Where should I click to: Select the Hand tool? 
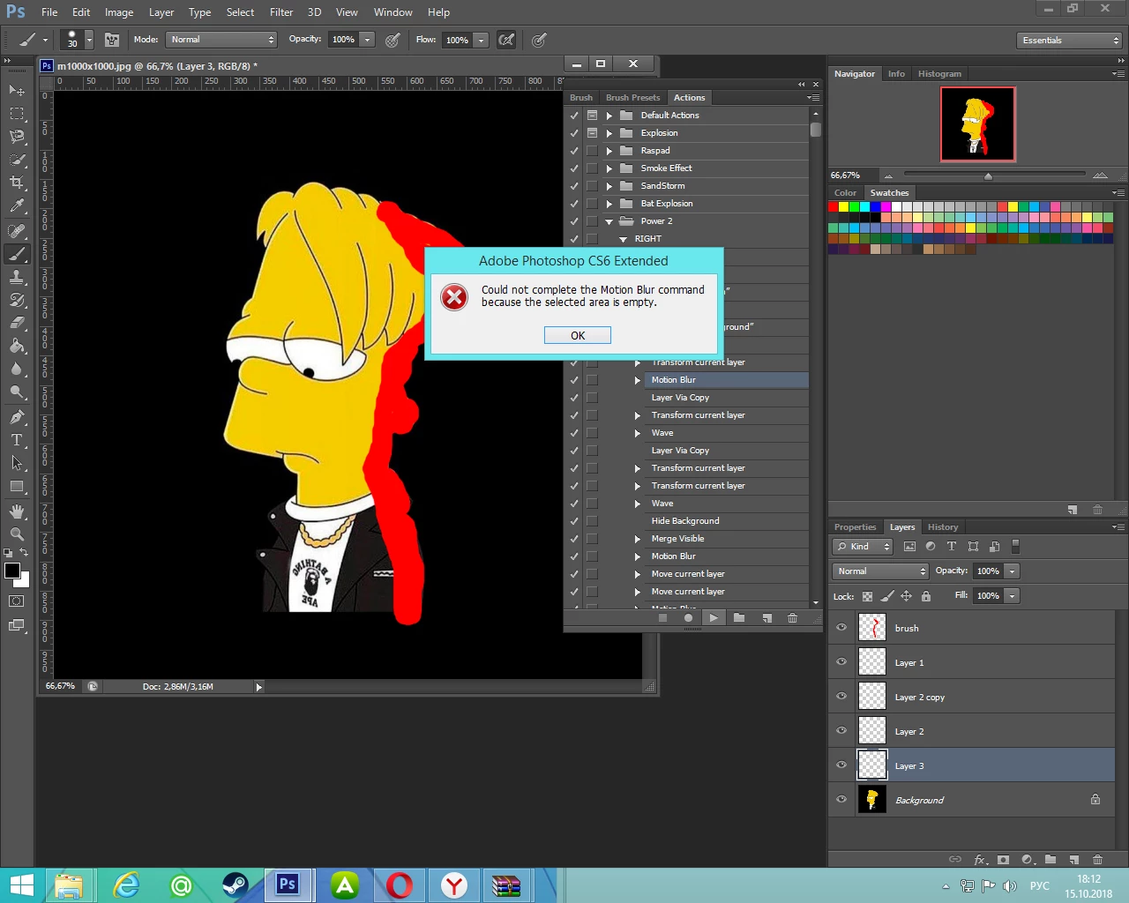[17, 511]
